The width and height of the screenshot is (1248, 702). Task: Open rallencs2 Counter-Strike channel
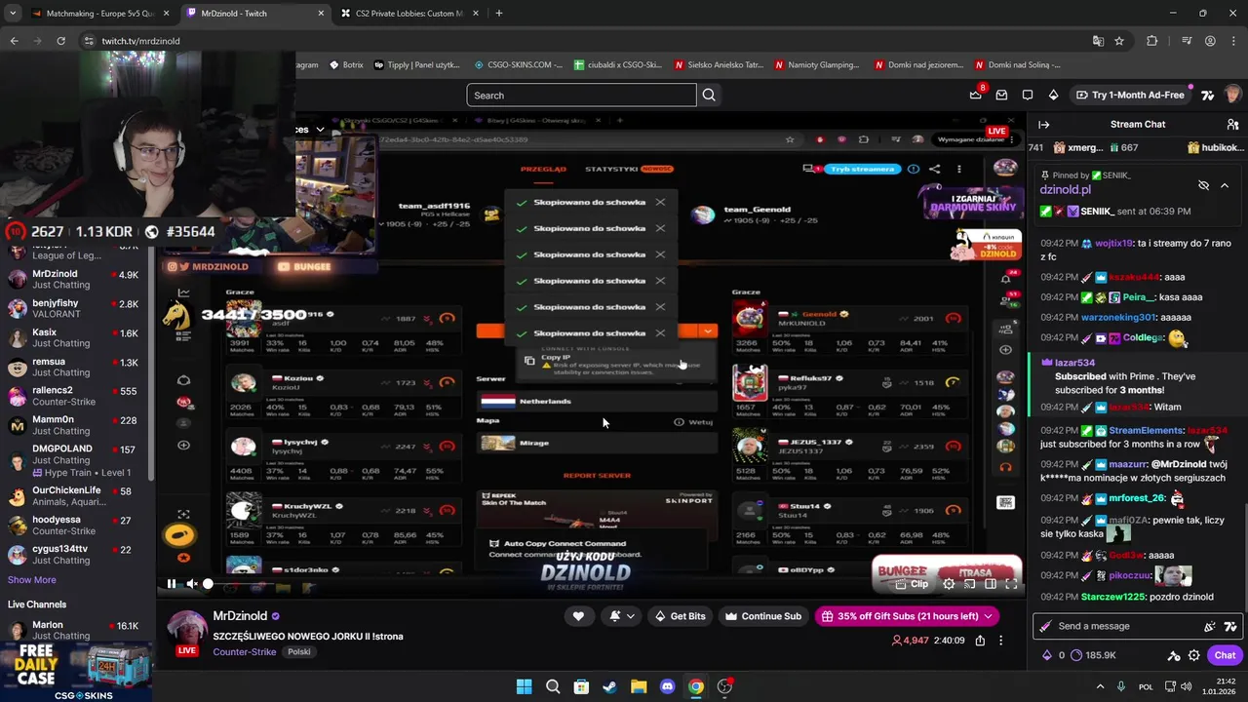(74, 396)
